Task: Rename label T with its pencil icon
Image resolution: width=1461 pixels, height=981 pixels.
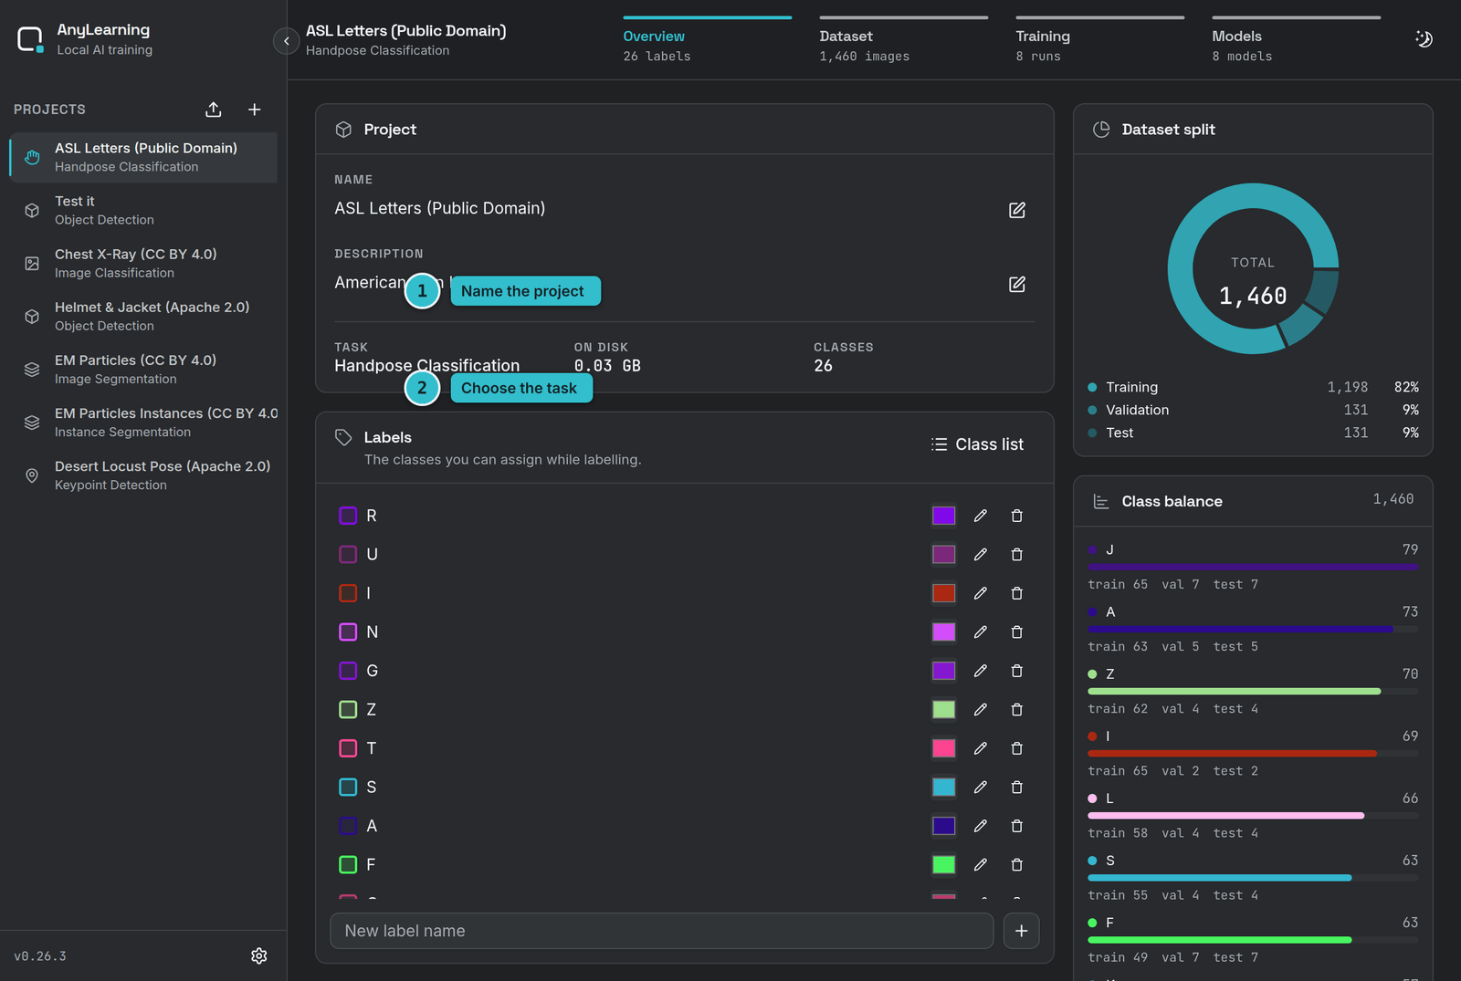Action: (981, 748)
